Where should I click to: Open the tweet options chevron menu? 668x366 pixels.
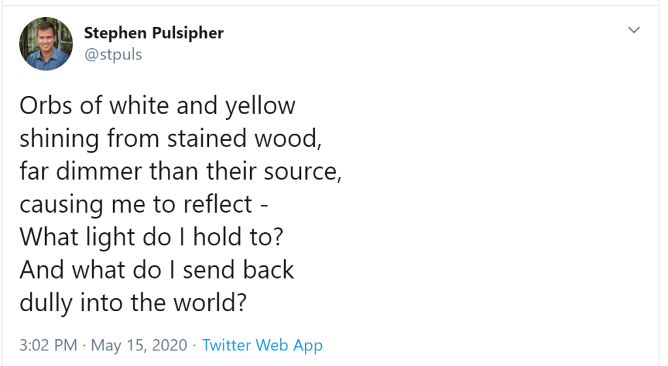pyautogui.click(x=633, y=30)
